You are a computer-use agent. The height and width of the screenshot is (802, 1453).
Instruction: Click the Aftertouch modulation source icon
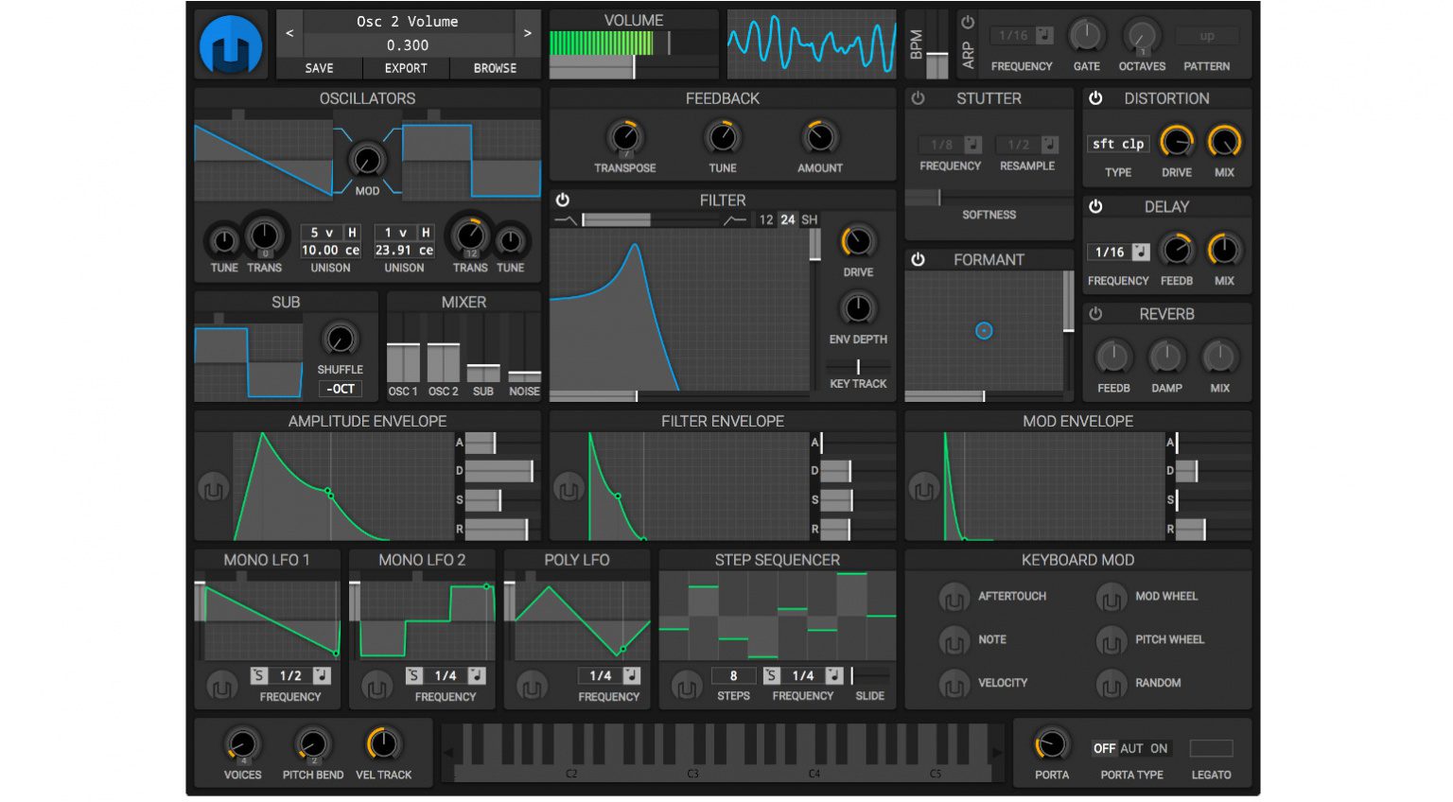click(x=953, y=597)
